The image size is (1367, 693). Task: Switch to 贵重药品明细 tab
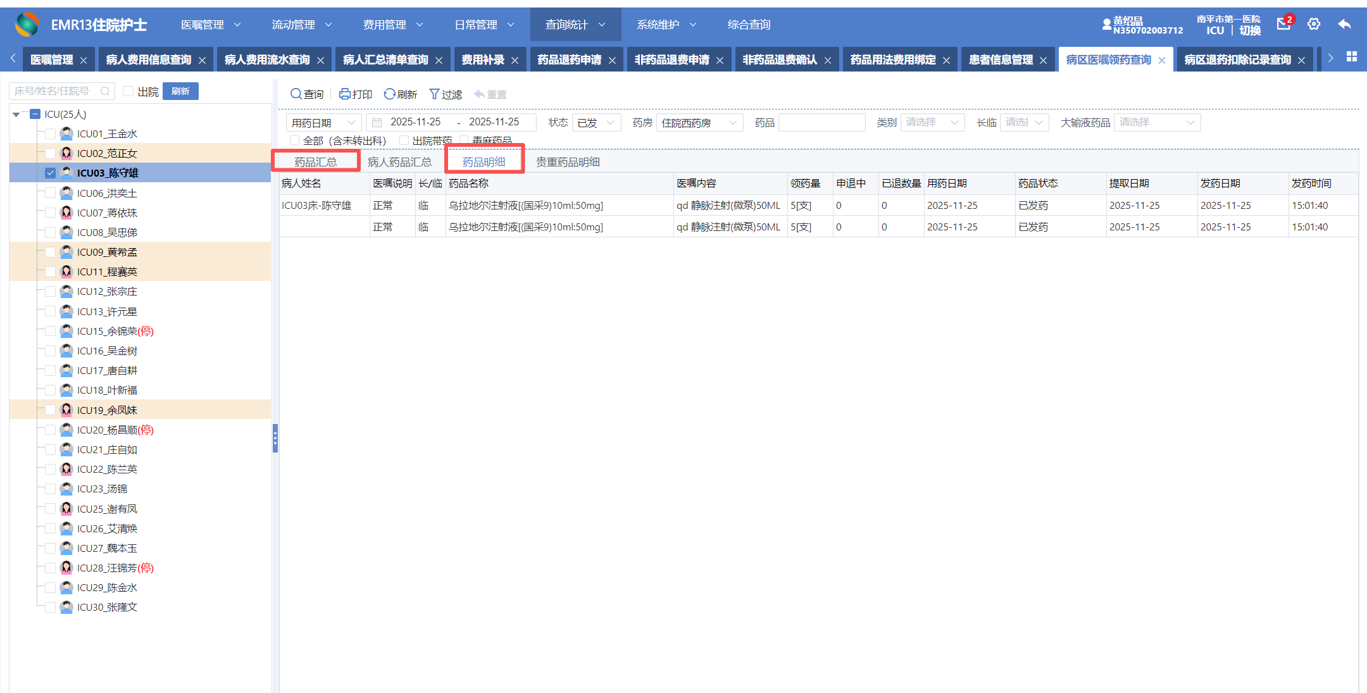tap(568, 162)
